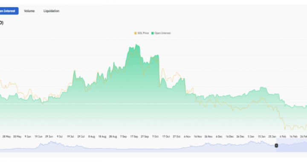Click the 14 Feb date label
Viewport: 307px width, 162px height.
pos(293,136)
